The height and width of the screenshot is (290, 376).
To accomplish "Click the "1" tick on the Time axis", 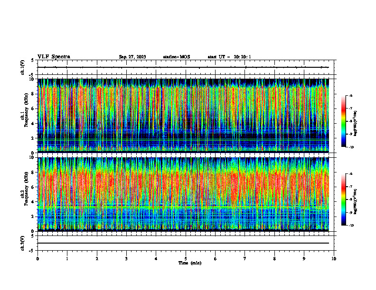I will (67, 259).
